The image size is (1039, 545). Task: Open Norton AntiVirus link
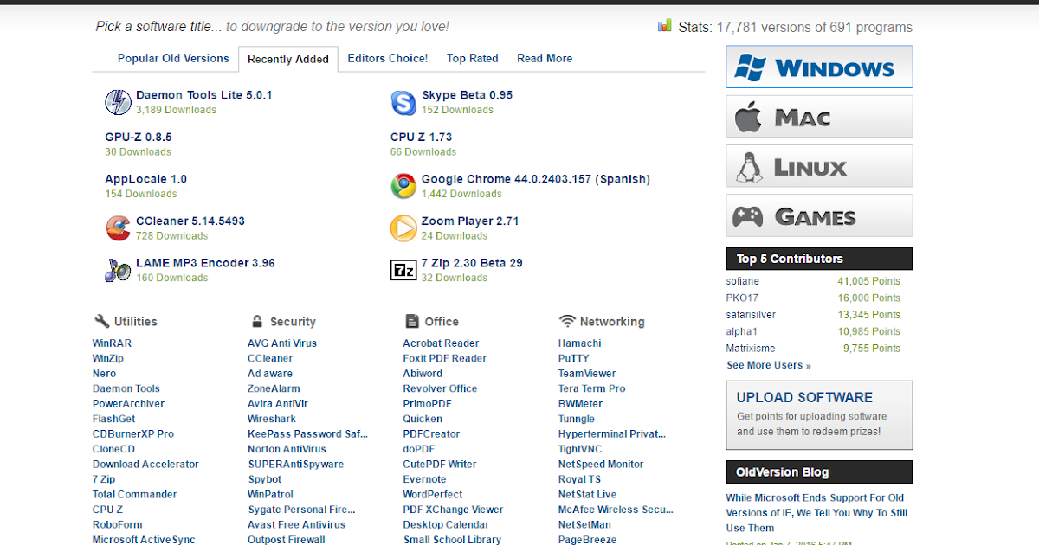pyautogui.click(x=287, y=449)
